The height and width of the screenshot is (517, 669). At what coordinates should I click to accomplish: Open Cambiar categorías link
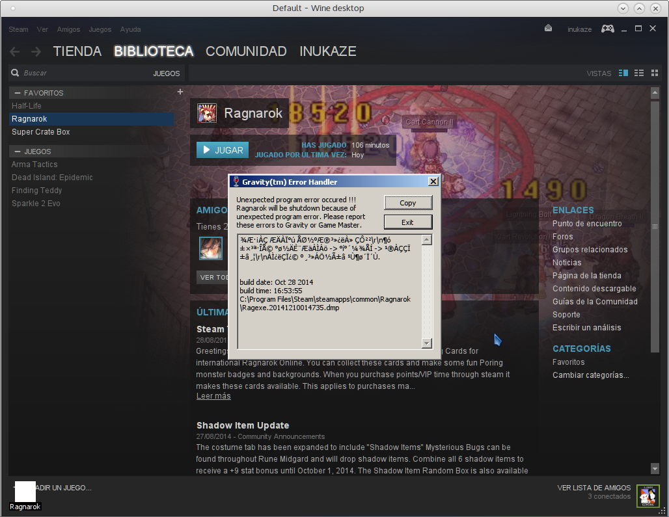(591, 375)
